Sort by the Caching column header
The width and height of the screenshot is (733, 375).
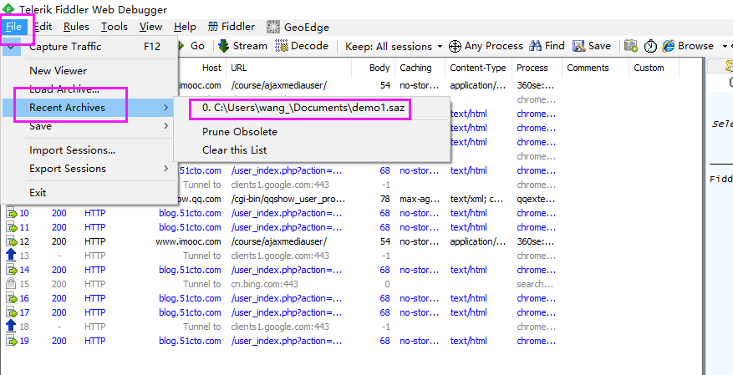[x=415, y=68]
